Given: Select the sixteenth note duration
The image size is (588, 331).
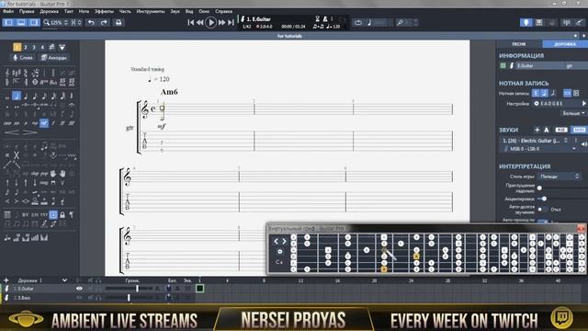Looking at the screenshot, I should (44, 96).
